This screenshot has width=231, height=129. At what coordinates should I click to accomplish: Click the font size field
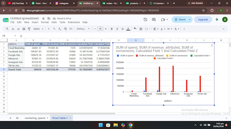(x=100, y=29)
